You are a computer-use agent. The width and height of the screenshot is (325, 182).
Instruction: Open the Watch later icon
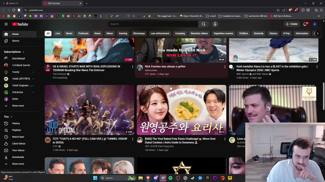(x=6, y=137)
